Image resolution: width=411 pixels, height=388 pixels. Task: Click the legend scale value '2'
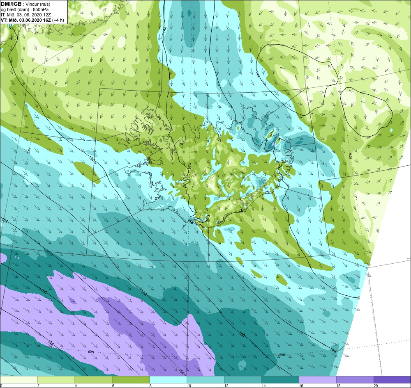[x=38, y=386]
